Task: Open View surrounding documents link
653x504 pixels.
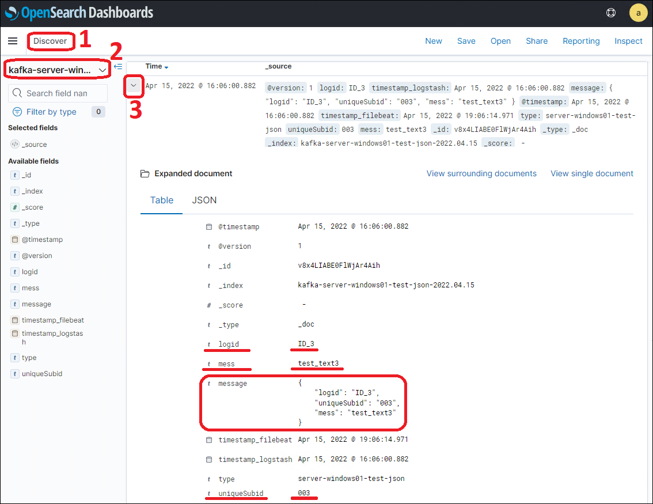Action: (x=481, y=174)
